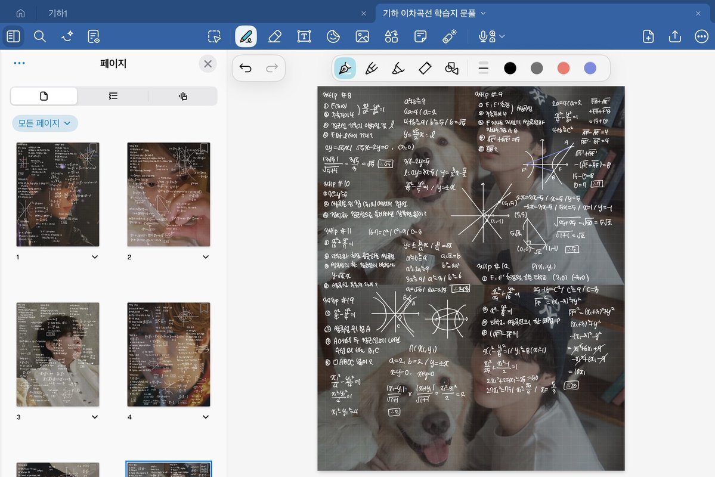Select the highlighted sixth page thumbnail

coord(169,469)
